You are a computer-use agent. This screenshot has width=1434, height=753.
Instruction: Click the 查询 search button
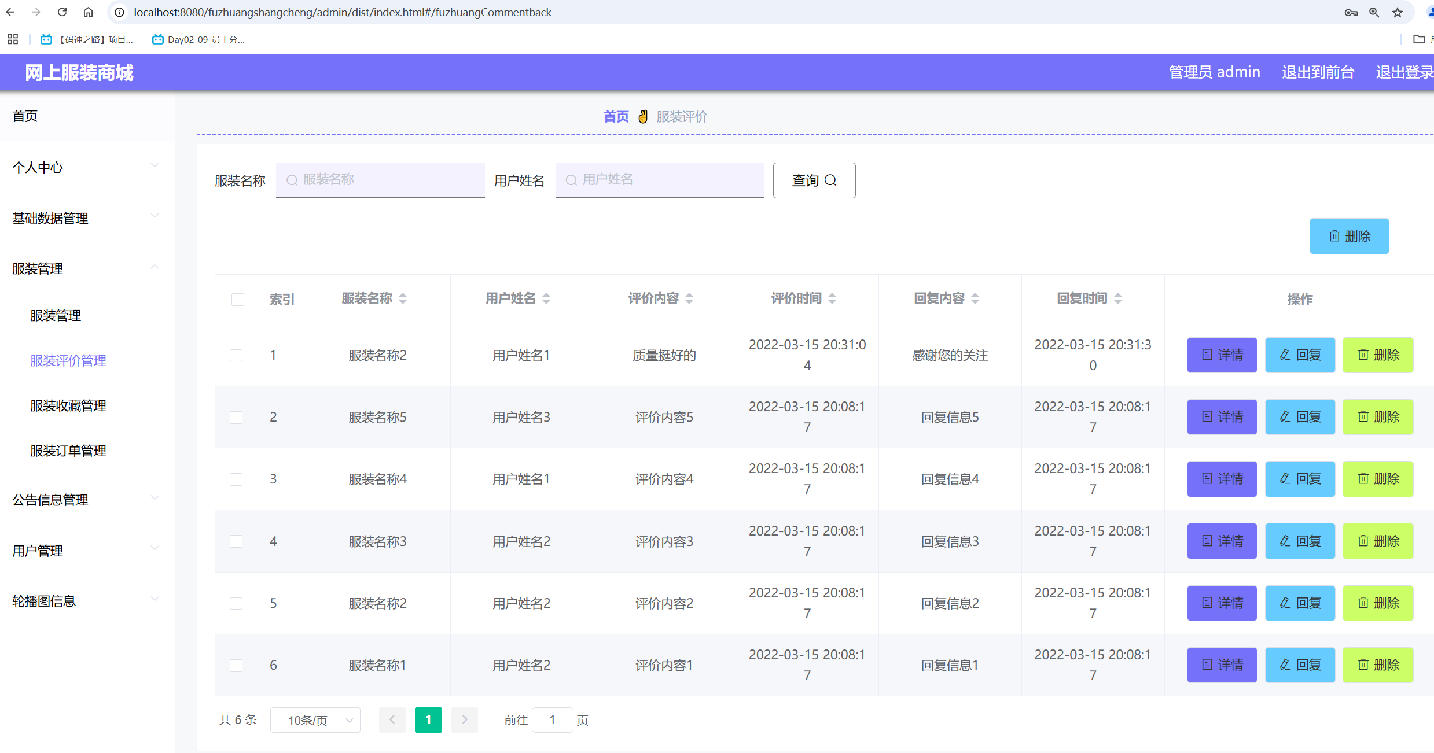(814, 180)
